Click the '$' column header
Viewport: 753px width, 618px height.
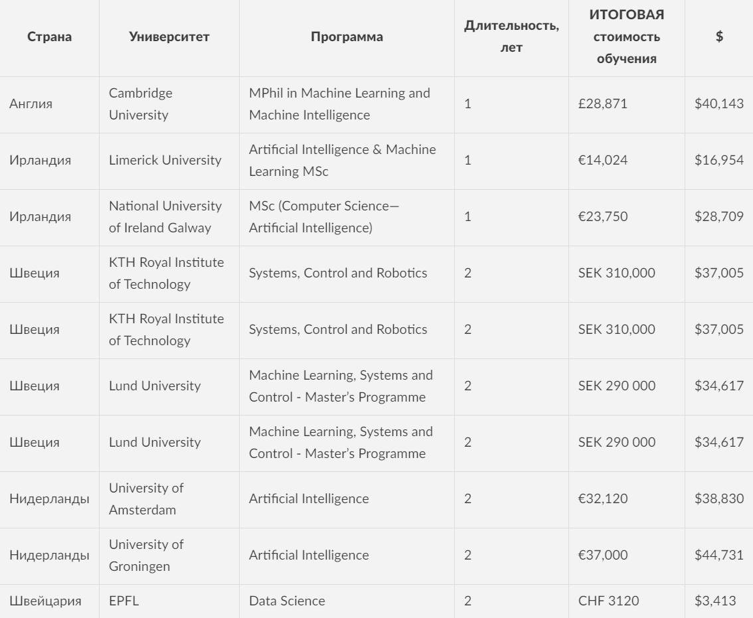coord(719,37)
